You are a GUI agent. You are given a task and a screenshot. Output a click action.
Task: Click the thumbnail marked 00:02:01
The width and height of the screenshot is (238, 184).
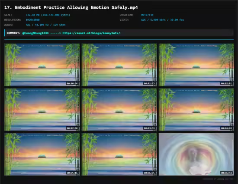pos(196,65)
